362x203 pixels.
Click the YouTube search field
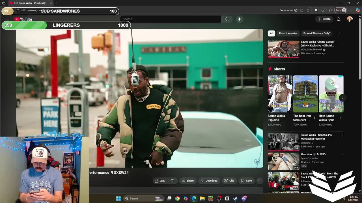click(171, 19)
